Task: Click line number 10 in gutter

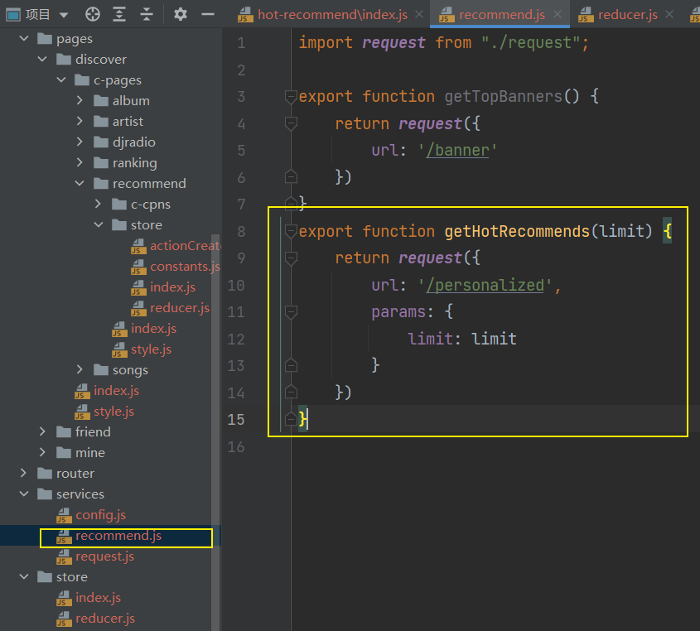Action: click(x=236, y=285)
